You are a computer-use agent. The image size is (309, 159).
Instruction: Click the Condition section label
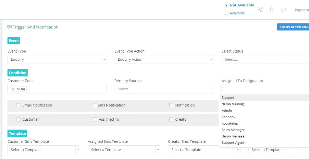click(x=17, y=73)
